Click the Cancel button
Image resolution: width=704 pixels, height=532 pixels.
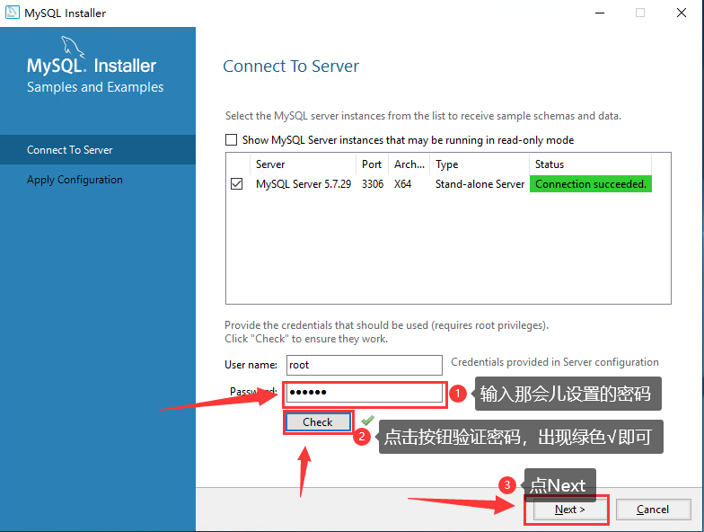653,509
